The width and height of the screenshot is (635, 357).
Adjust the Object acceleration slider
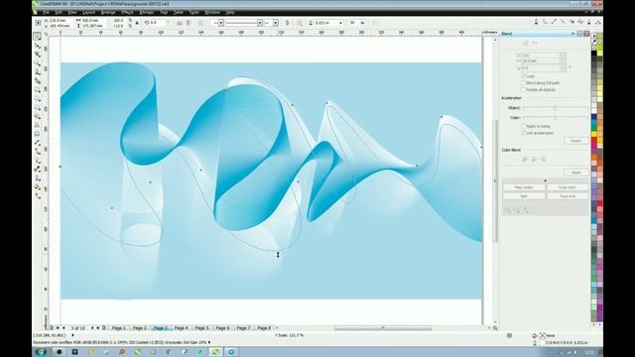tap(556, 108)
